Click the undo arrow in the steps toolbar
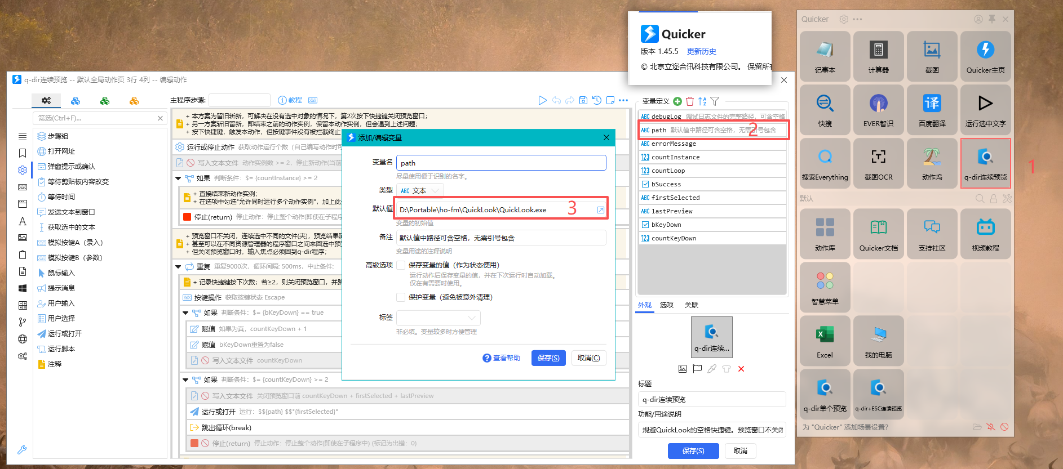This screenshot has height=469, width=1063. 556,100
